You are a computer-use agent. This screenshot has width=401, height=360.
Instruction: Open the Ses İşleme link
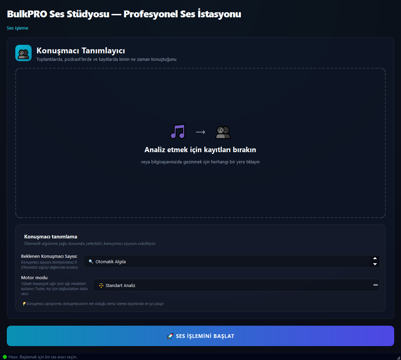tap(17, 28)
